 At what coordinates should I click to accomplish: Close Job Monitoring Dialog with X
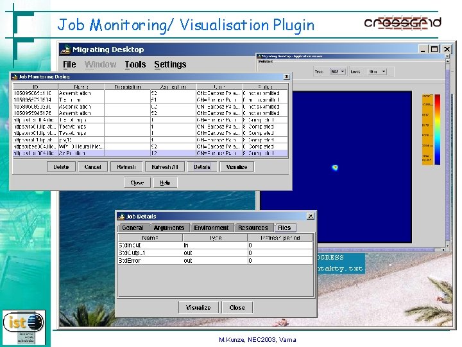[286, 76]
